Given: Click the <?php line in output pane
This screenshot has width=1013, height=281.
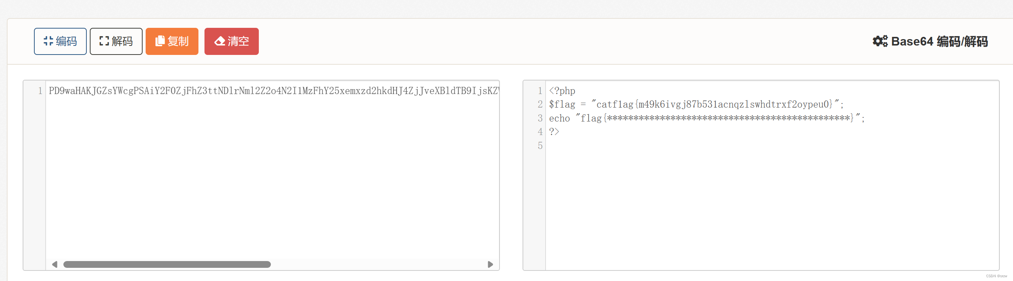Looking at the screenshot, I should coord(563,91).
